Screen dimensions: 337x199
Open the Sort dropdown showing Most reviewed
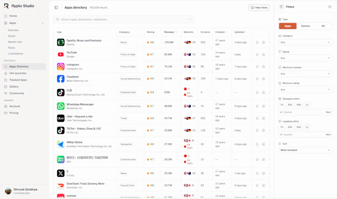pyautogui.click(x=305, y=150)
